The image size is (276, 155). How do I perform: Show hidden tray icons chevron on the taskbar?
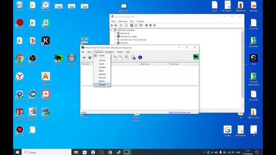[x=204, y=152]
